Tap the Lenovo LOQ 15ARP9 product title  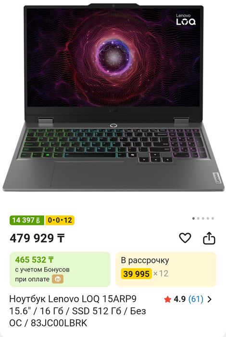click(77, 311)
